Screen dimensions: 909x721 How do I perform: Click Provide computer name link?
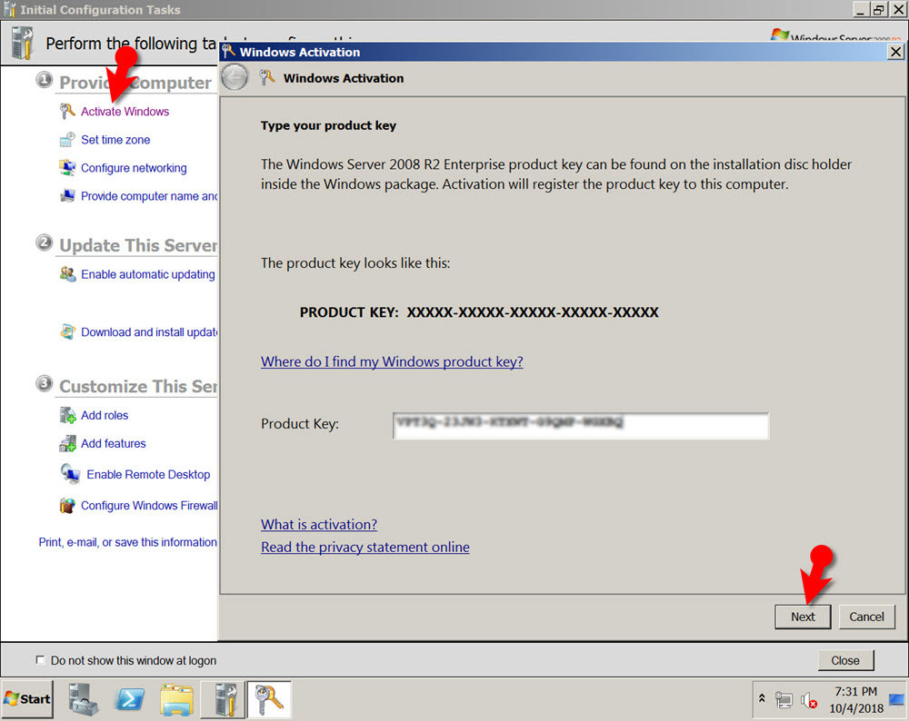(149, 196)
